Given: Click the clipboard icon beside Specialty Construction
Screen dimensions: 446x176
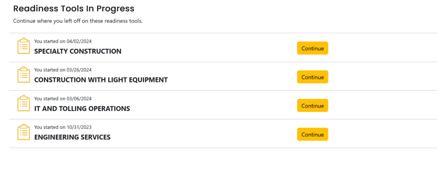Looking at the screenshot, I should coord(24,46).
